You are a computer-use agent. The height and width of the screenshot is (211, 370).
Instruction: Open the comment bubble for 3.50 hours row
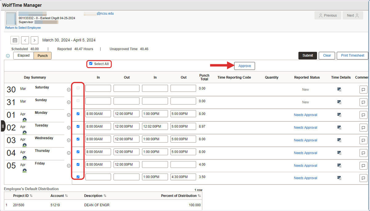pos(363,178)
